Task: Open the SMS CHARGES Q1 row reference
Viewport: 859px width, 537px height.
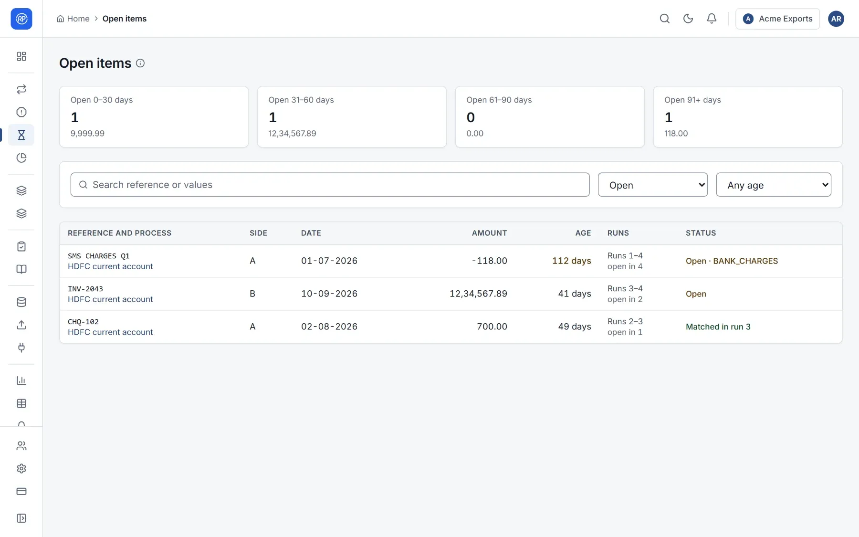Action: click(99, 256)
